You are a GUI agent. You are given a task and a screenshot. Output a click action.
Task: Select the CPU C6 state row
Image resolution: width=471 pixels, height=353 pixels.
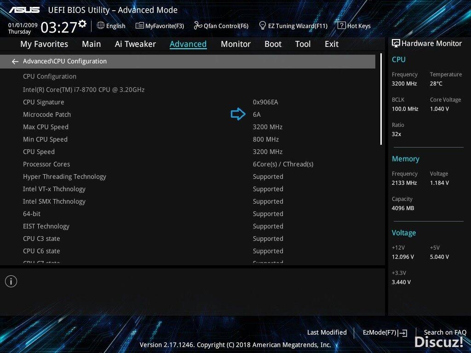[x=188, y=251]
